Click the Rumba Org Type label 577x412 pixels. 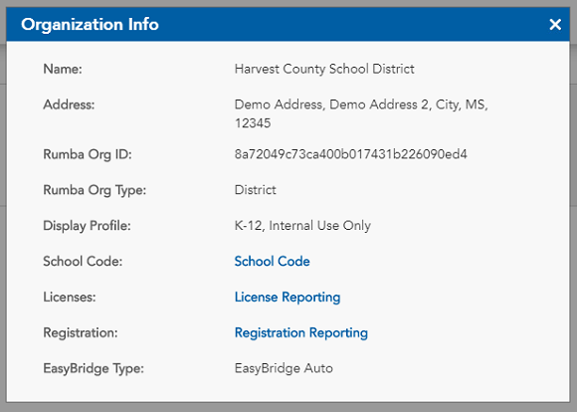pos(95,190)
